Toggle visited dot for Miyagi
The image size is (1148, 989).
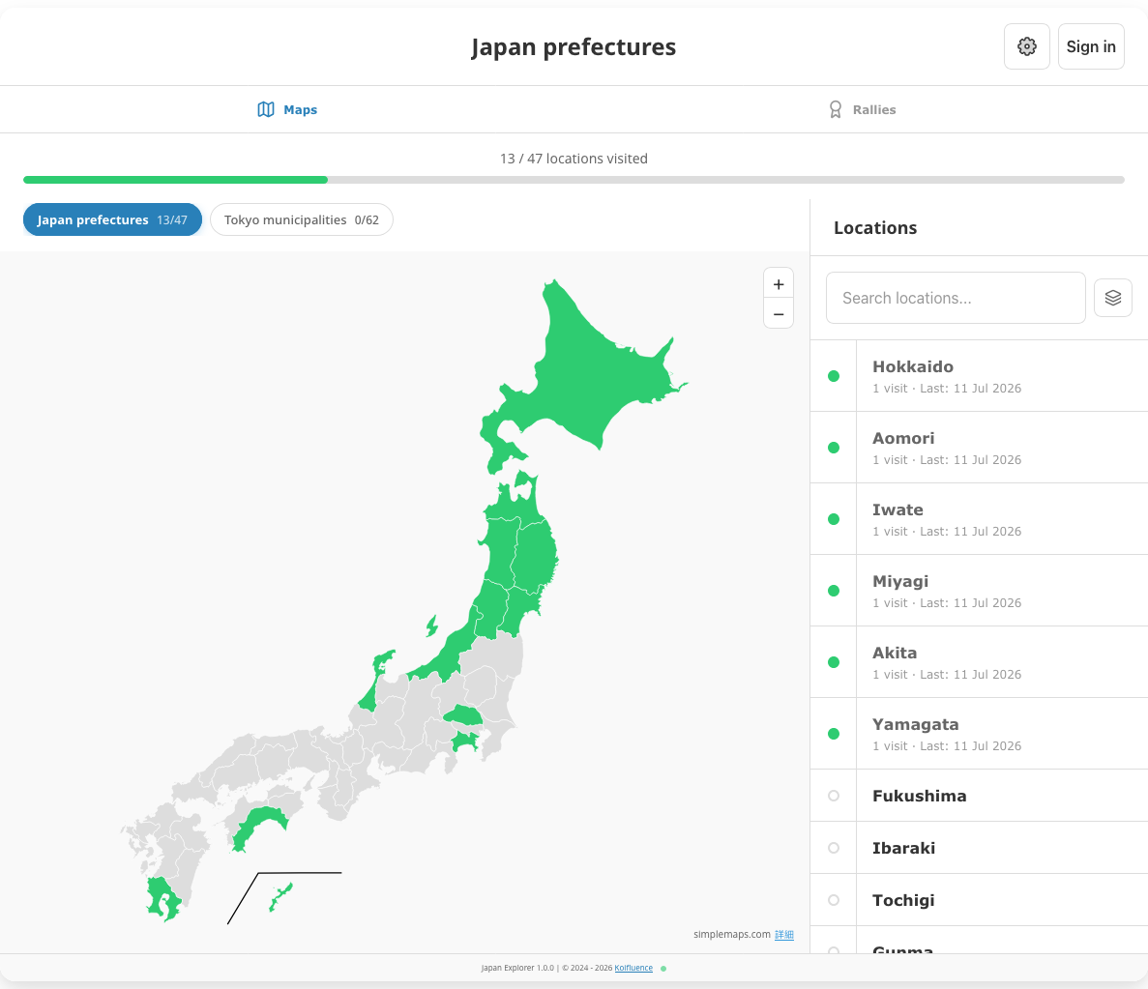click(x=833, y=591)
